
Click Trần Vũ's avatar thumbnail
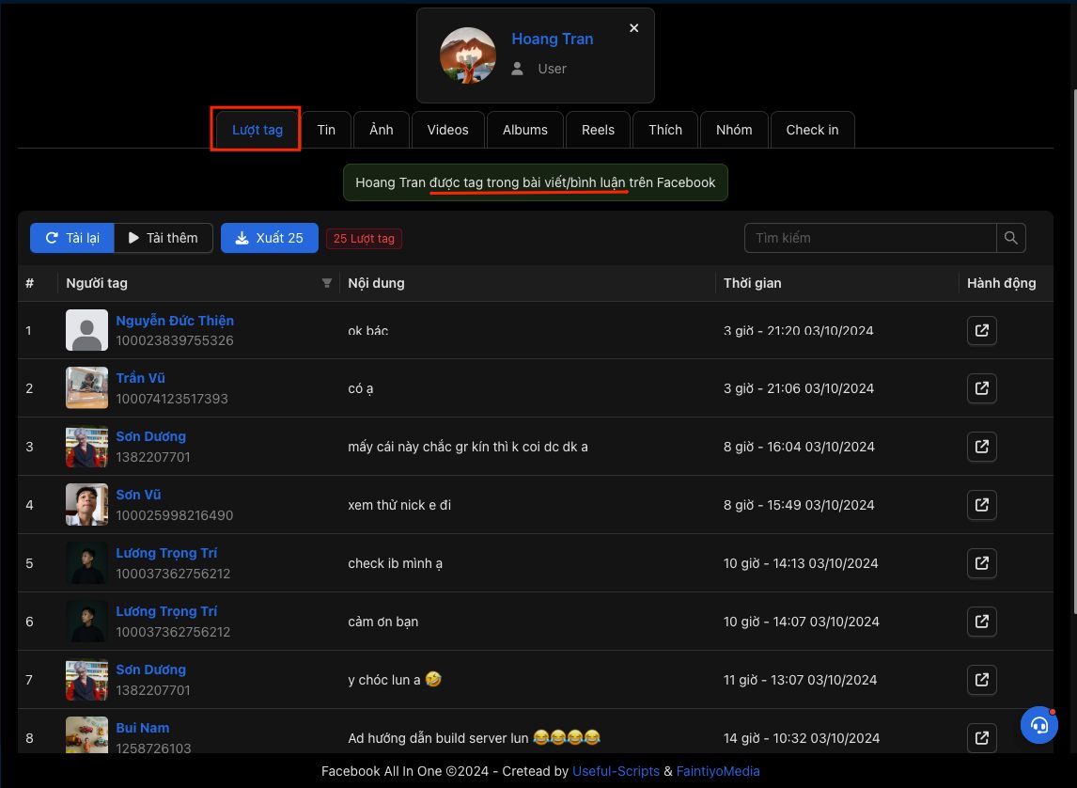click(x=86, y=387)
